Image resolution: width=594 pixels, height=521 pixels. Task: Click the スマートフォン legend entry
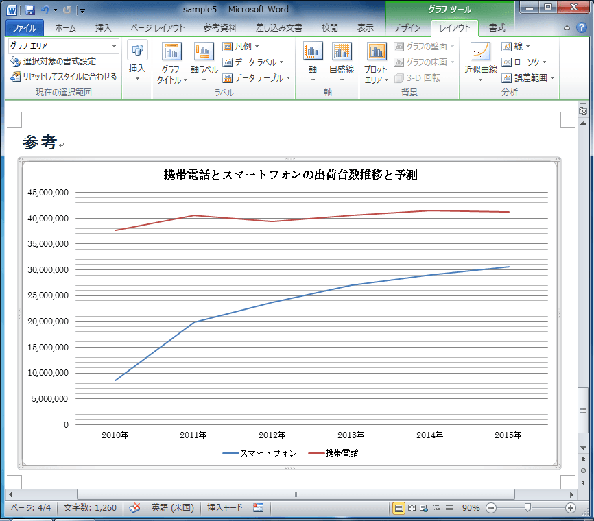[x=260, y=453]
